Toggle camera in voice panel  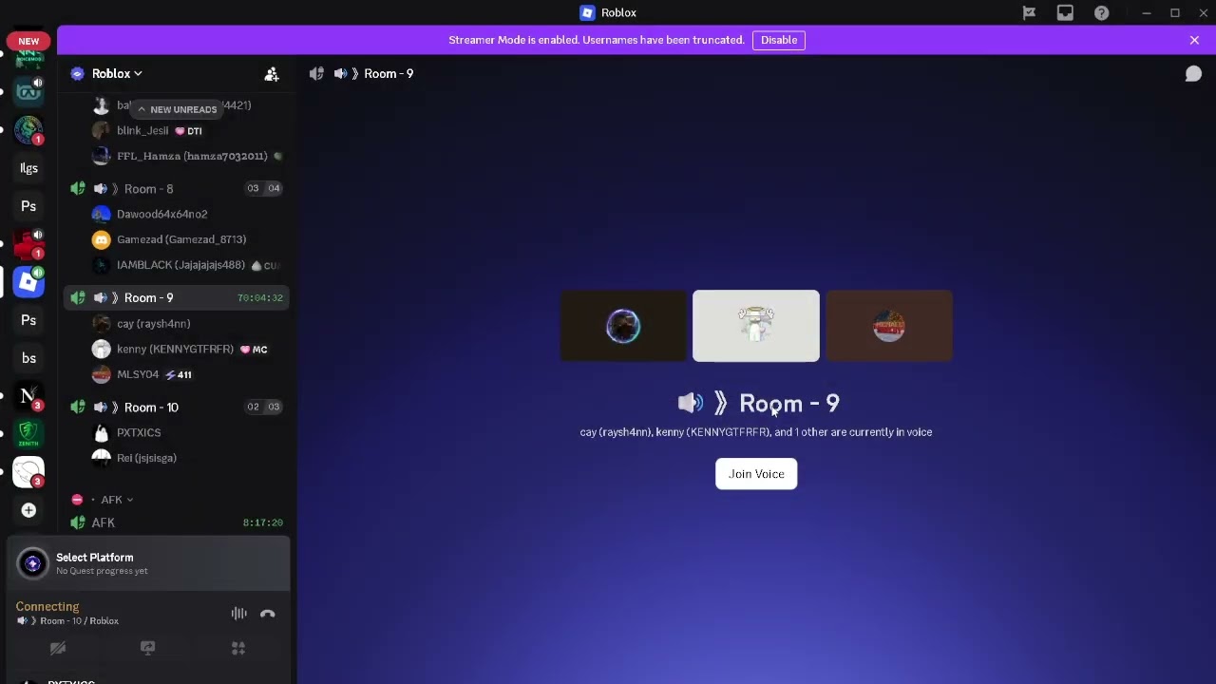[x=58, y=648]
